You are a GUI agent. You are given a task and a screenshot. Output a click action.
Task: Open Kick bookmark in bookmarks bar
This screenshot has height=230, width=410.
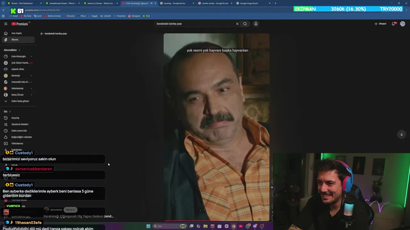click(x=146, y=16)
